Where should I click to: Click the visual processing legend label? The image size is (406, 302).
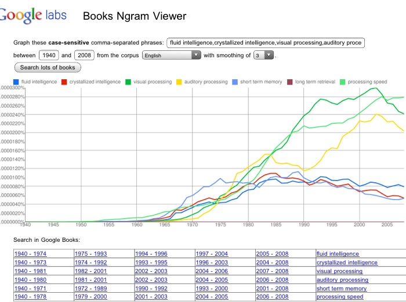pyautogui.click(x=153, y=82)
